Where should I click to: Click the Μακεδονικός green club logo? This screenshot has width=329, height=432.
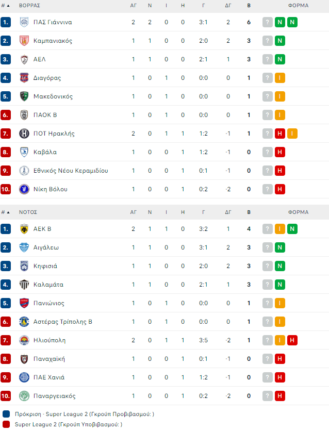coord(24,96)
